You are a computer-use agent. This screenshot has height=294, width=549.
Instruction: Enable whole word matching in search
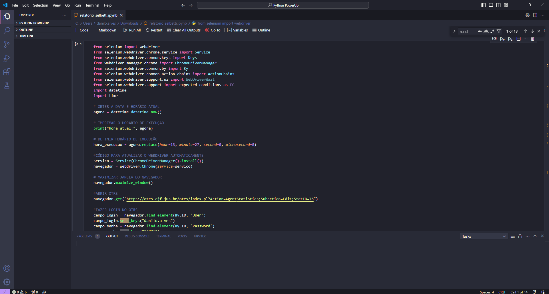click(x=486, y=31)
